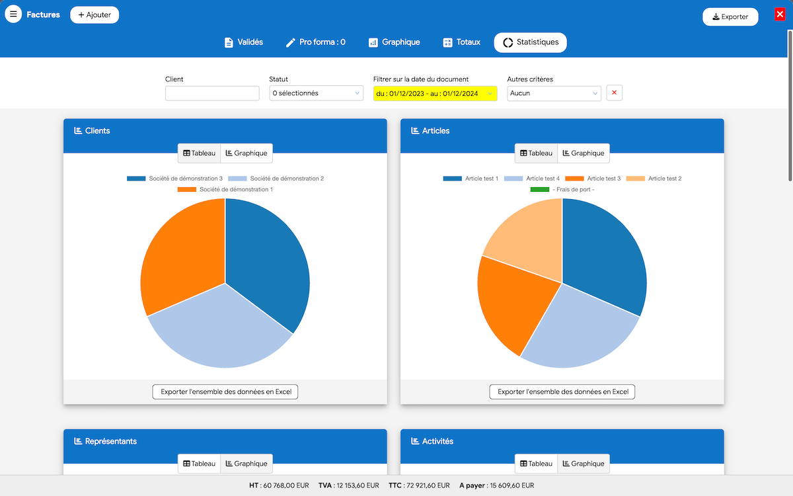
Task: Open the Pro forma : 0 tab
Action: coord(315,42)
